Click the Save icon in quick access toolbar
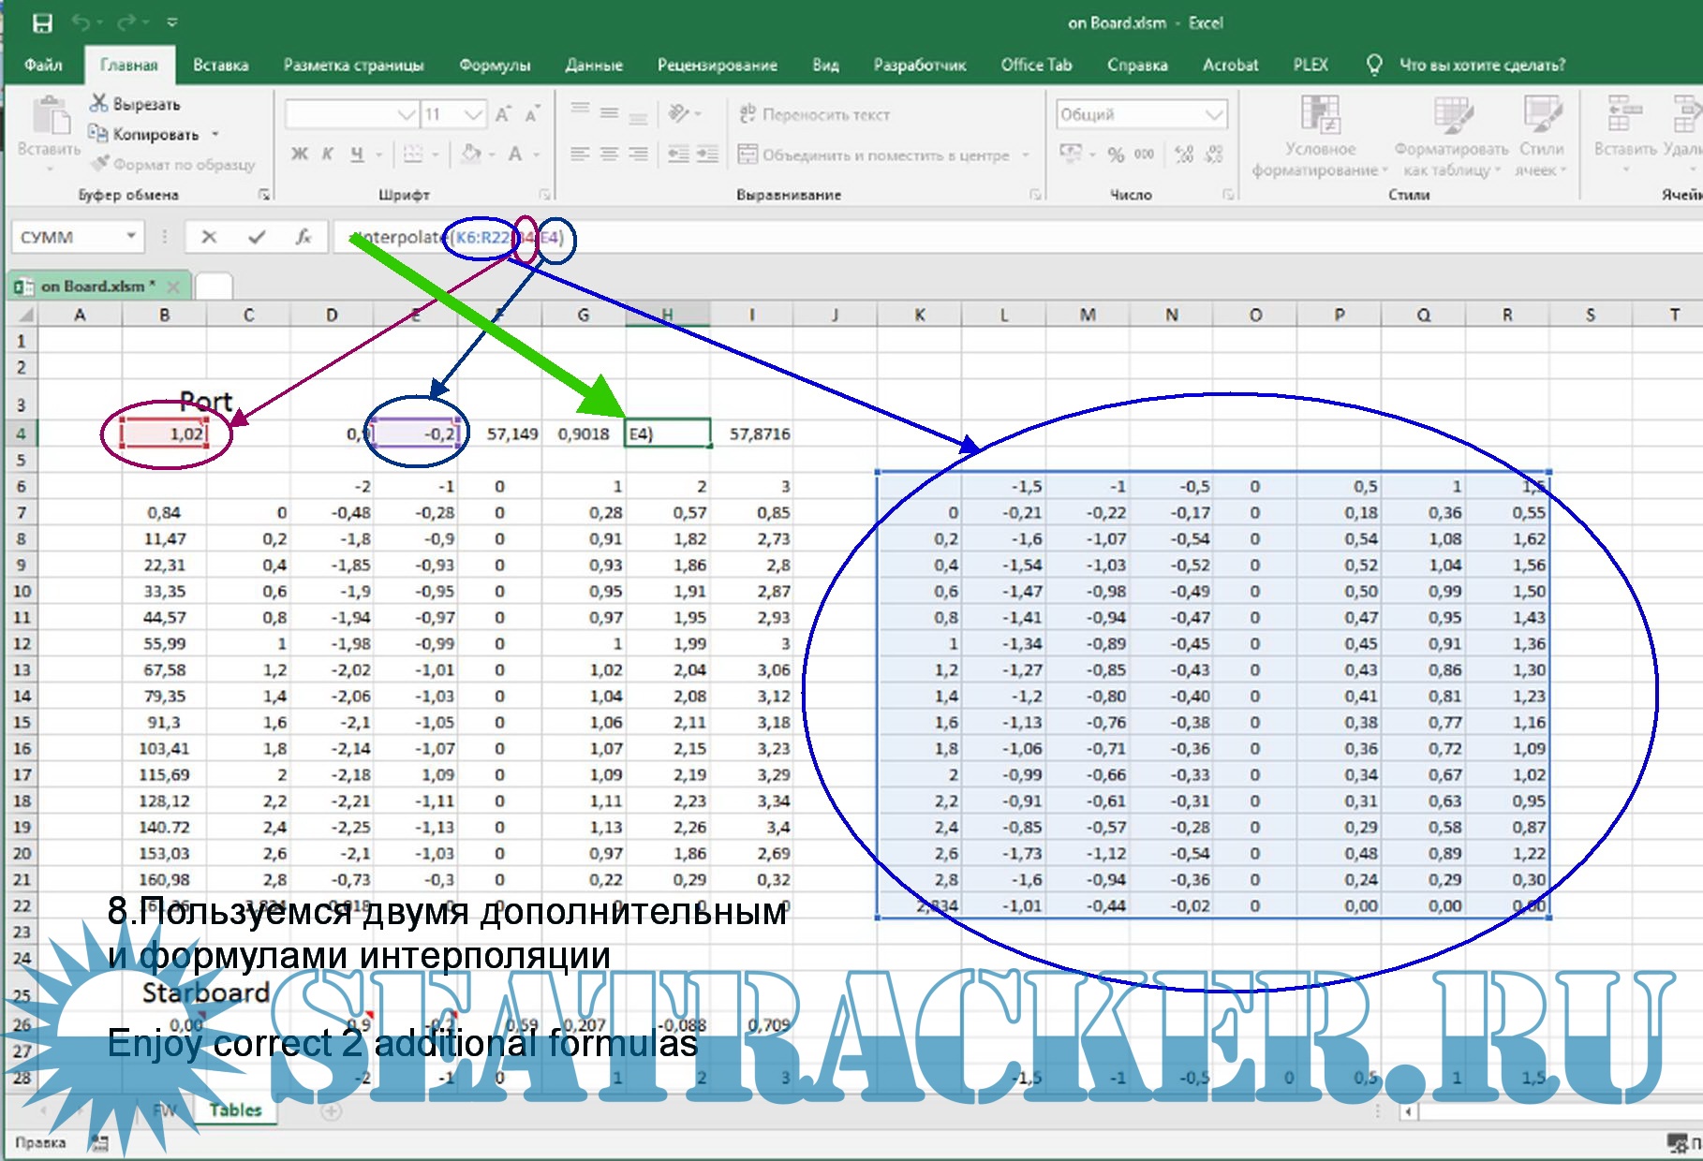This screenshot has height=1161, width=1703. (x=42, y=22)
